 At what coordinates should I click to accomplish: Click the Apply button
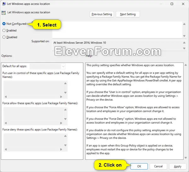point(178,166)
